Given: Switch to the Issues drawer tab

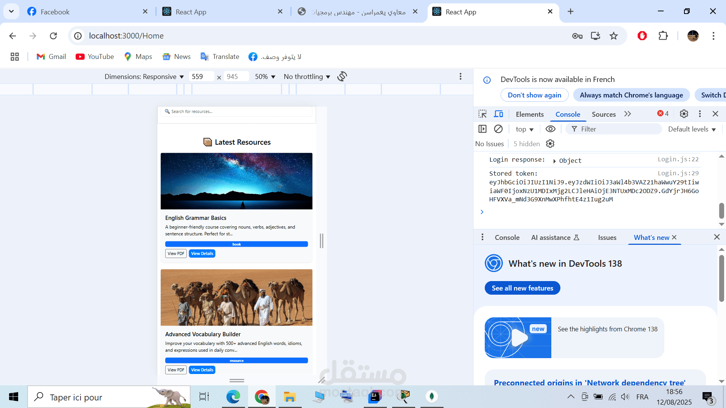Looking at the screenshot, I should click(x=607, y=238).
